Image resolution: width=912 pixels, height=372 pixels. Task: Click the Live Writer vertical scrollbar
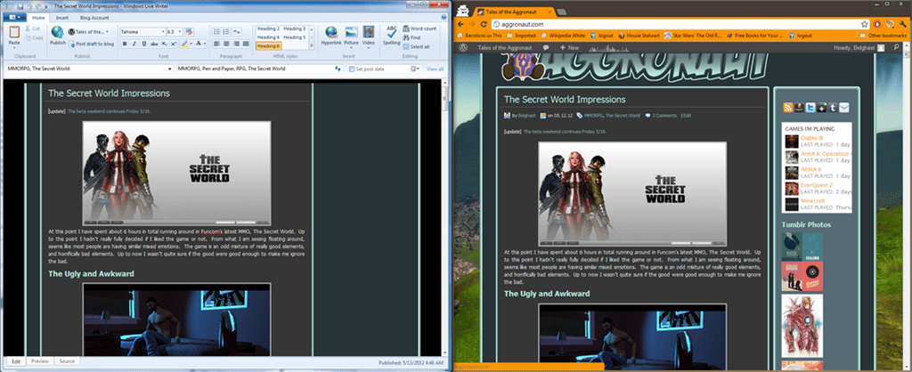(446, 218)
